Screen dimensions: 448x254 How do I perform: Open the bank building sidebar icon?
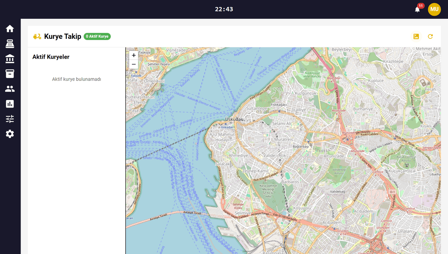pos(10,59)
